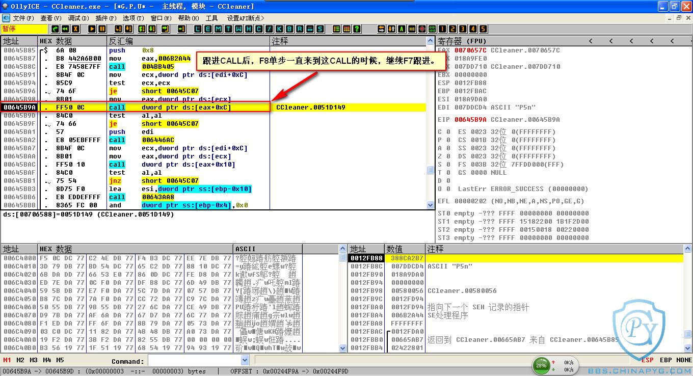Image resolution: width=693 pixels, height=376 pixels.
Task: Select stack entry 0012FB8C ASCII "P5n"
Action: 516,266
